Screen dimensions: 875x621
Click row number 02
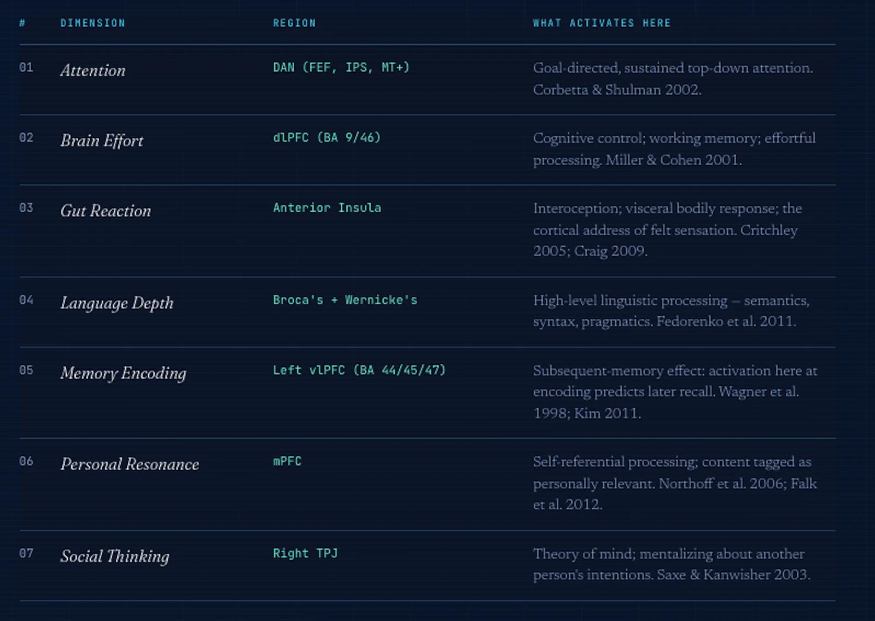coord(26,137)
